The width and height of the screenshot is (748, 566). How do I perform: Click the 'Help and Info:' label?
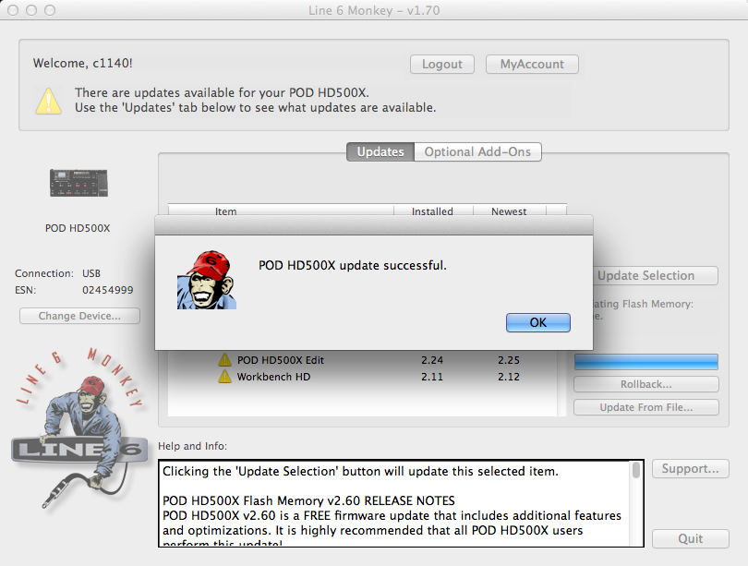point(193,446)
